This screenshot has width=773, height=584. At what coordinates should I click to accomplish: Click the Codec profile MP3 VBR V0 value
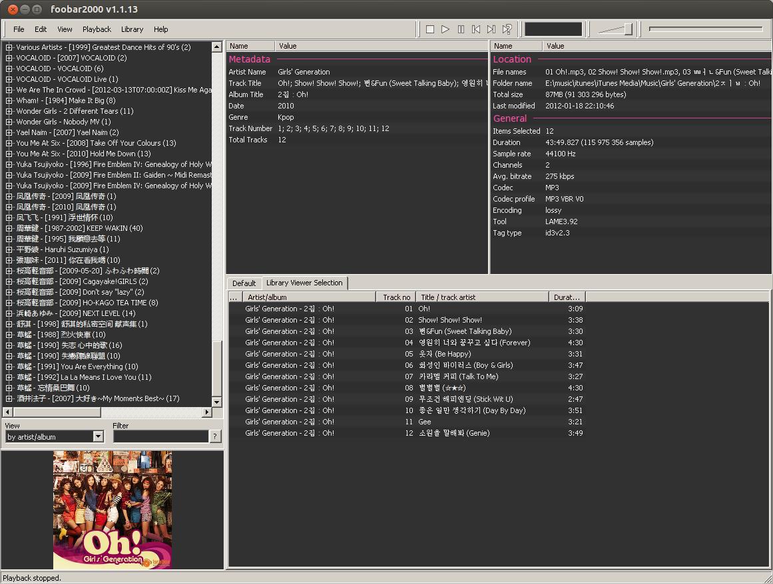[565, 199]
